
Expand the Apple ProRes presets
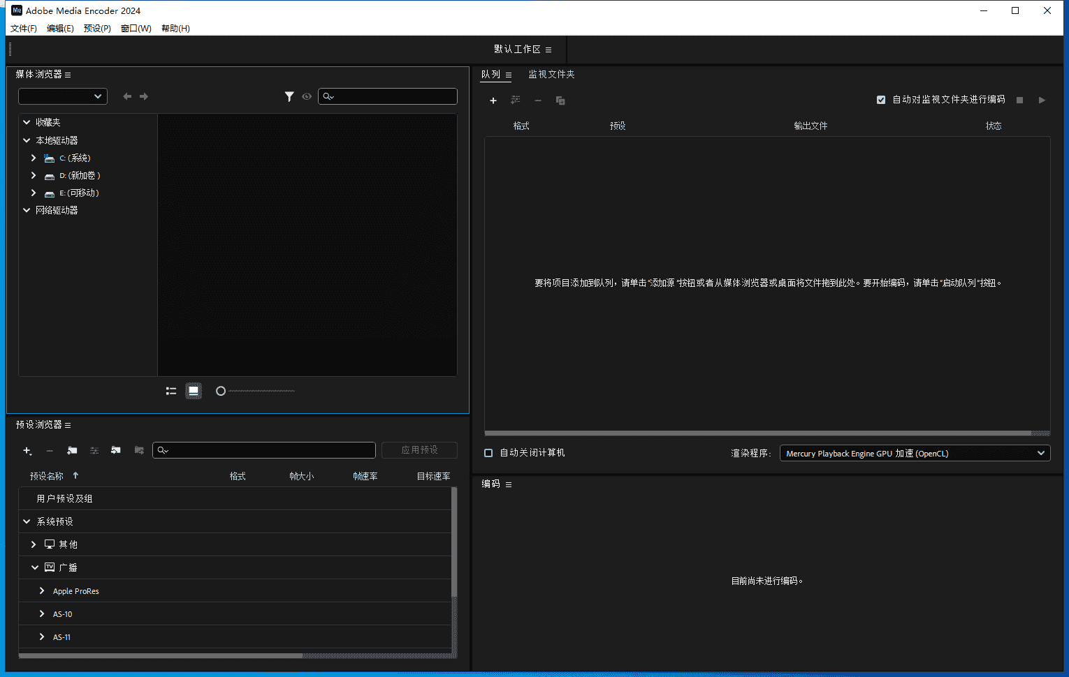(42, 590)
